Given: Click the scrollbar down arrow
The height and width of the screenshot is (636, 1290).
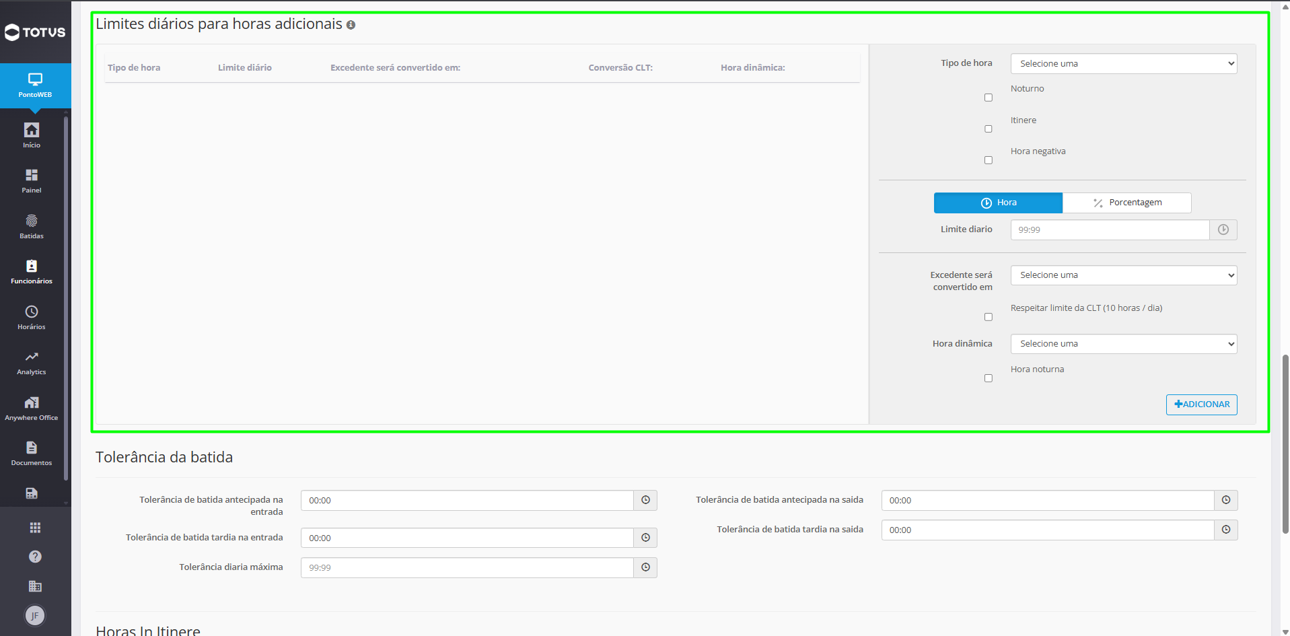Looking at the screenshot, I should pyautogui.click(x=1285, y=631).
